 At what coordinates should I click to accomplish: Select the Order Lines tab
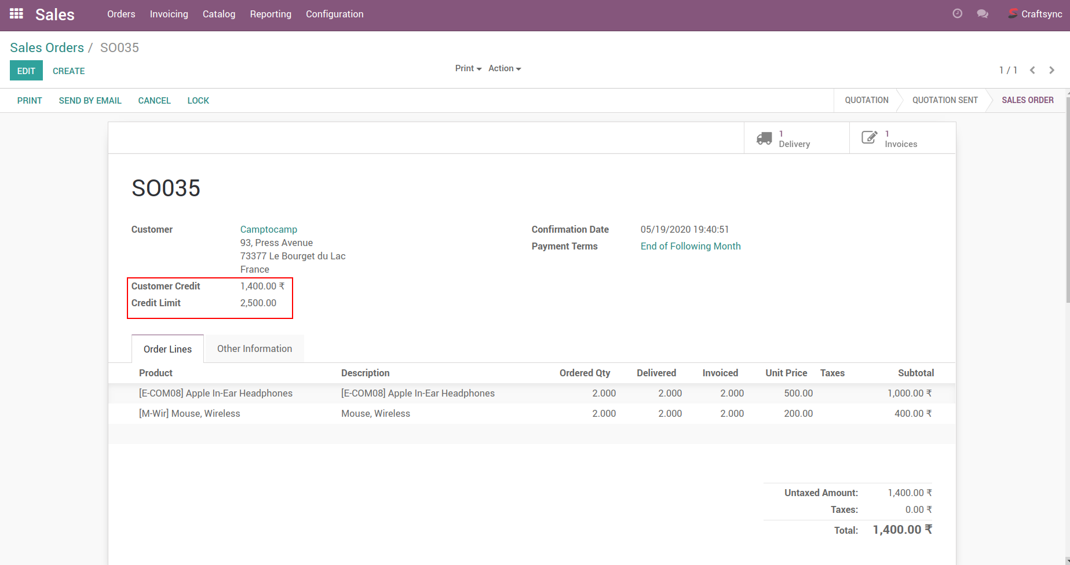[167, 349]
